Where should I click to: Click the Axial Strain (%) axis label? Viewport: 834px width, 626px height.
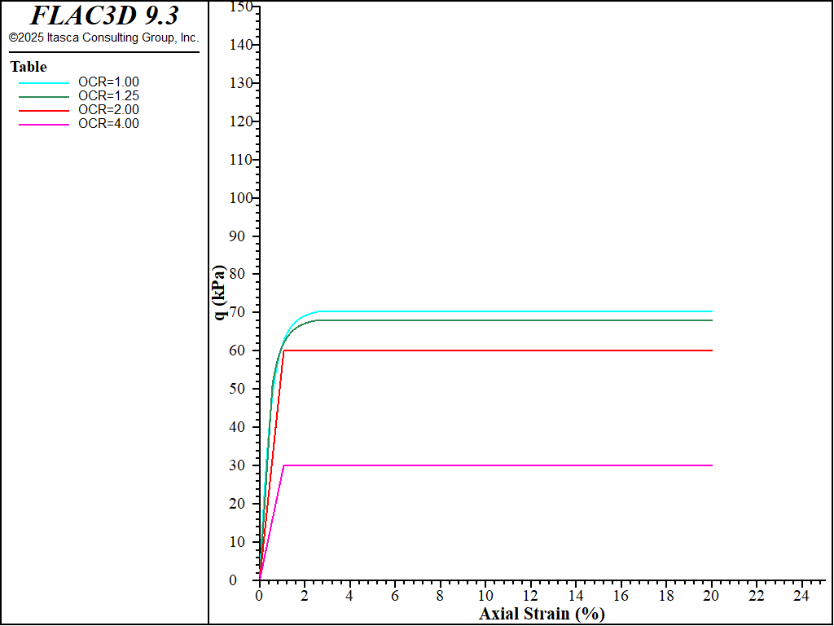coord(542,614)
